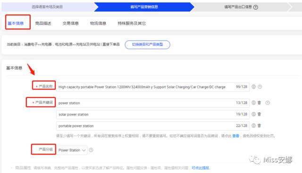Open the help icon beside the Power Station dropdown
302x173 pixels.
[x=91, y=150]
